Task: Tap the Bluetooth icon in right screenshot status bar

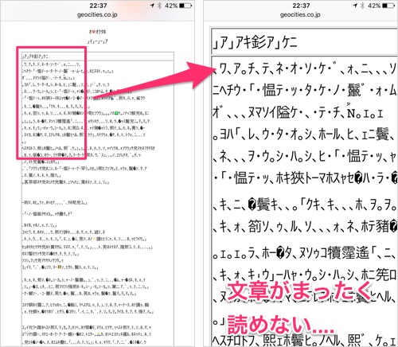Action: pos(362,6)
